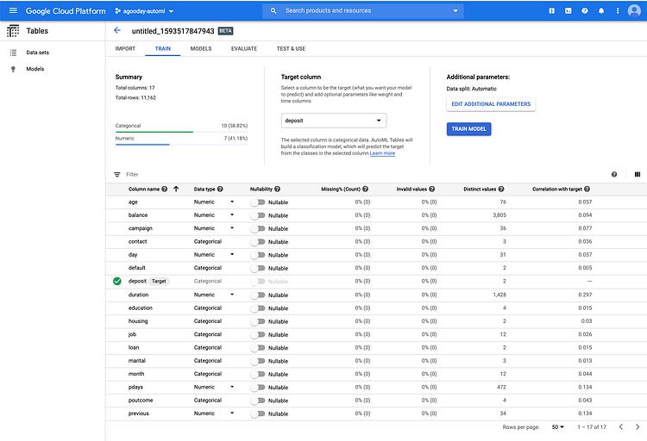Go to the next page arrow
The width and height of the screenshot is (647, 441).
pos(638,427)
